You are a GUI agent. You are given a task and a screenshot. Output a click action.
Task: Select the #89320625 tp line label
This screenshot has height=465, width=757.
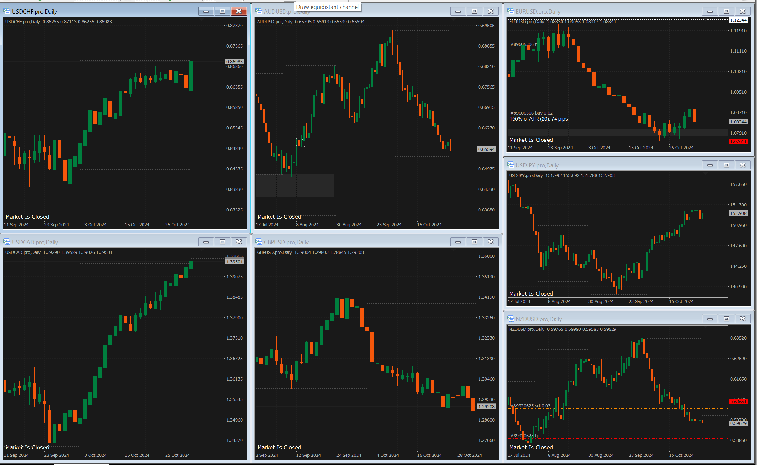(525, 436)
